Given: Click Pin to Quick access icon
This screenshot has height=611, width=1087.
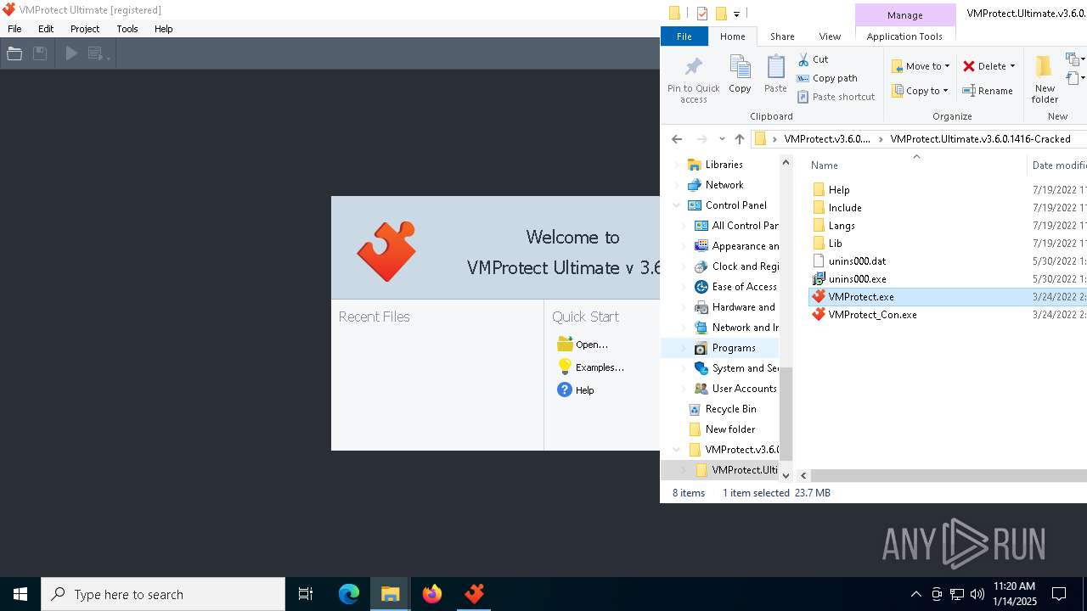Looking at the screenshot, I should pos(693,67).
